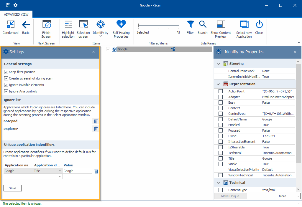302x207 pixels.
Task: Uncheck Keep filter position
Action: (x=6, y=72)
